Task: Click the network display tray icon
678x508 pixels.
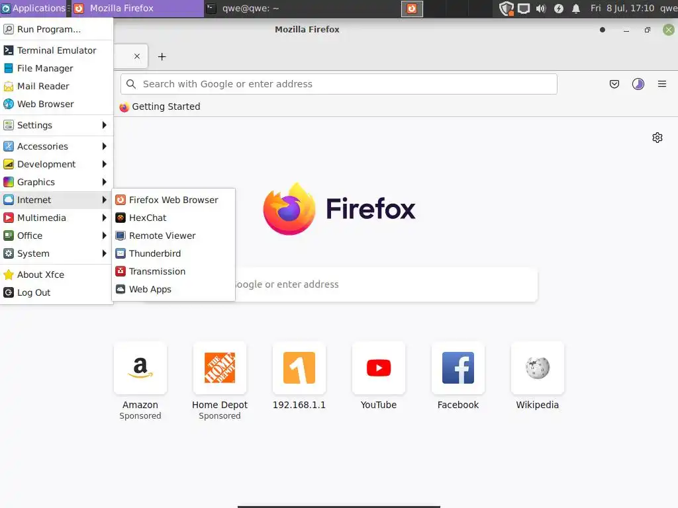Action: coord(524,9)
